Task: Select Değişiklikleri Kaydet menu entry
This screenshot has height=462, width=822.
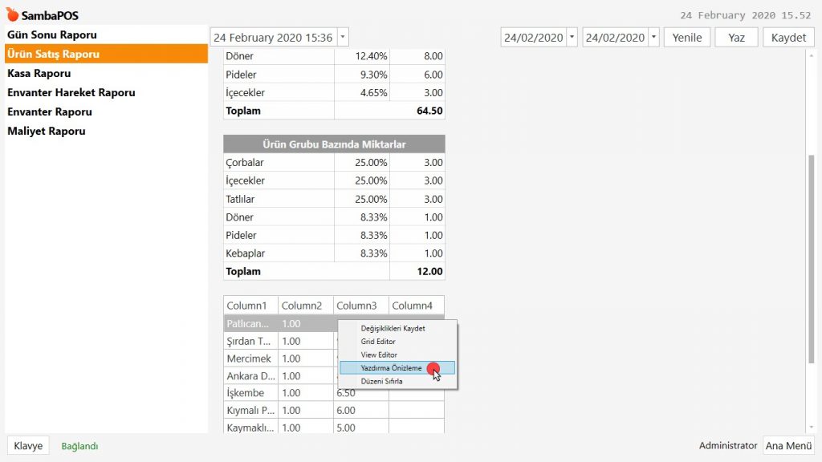Action: 393,328
